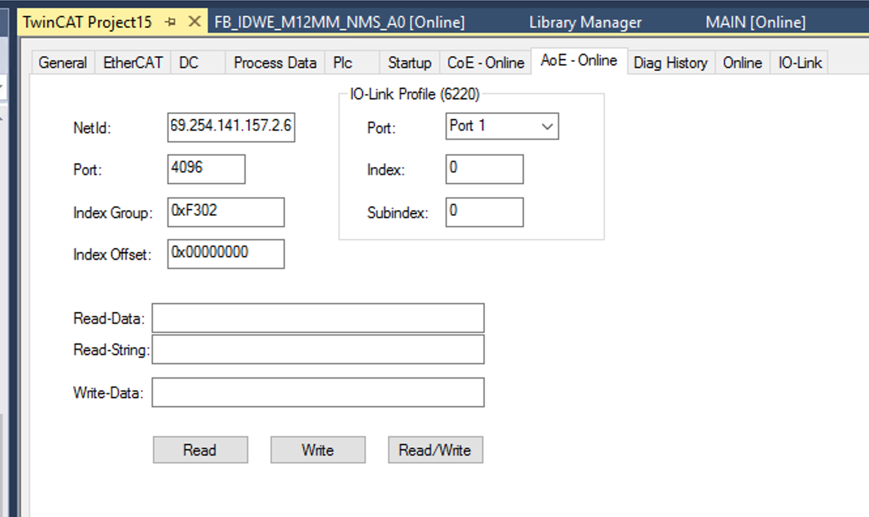Click the IO-Link Profile (6220) group label
Viewport: 869px width, 517px height.
tap(415, 95)
